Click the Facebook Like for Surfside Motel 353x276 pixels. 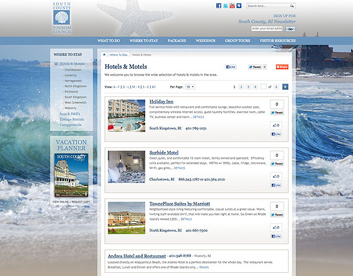(x=276, y=185)
